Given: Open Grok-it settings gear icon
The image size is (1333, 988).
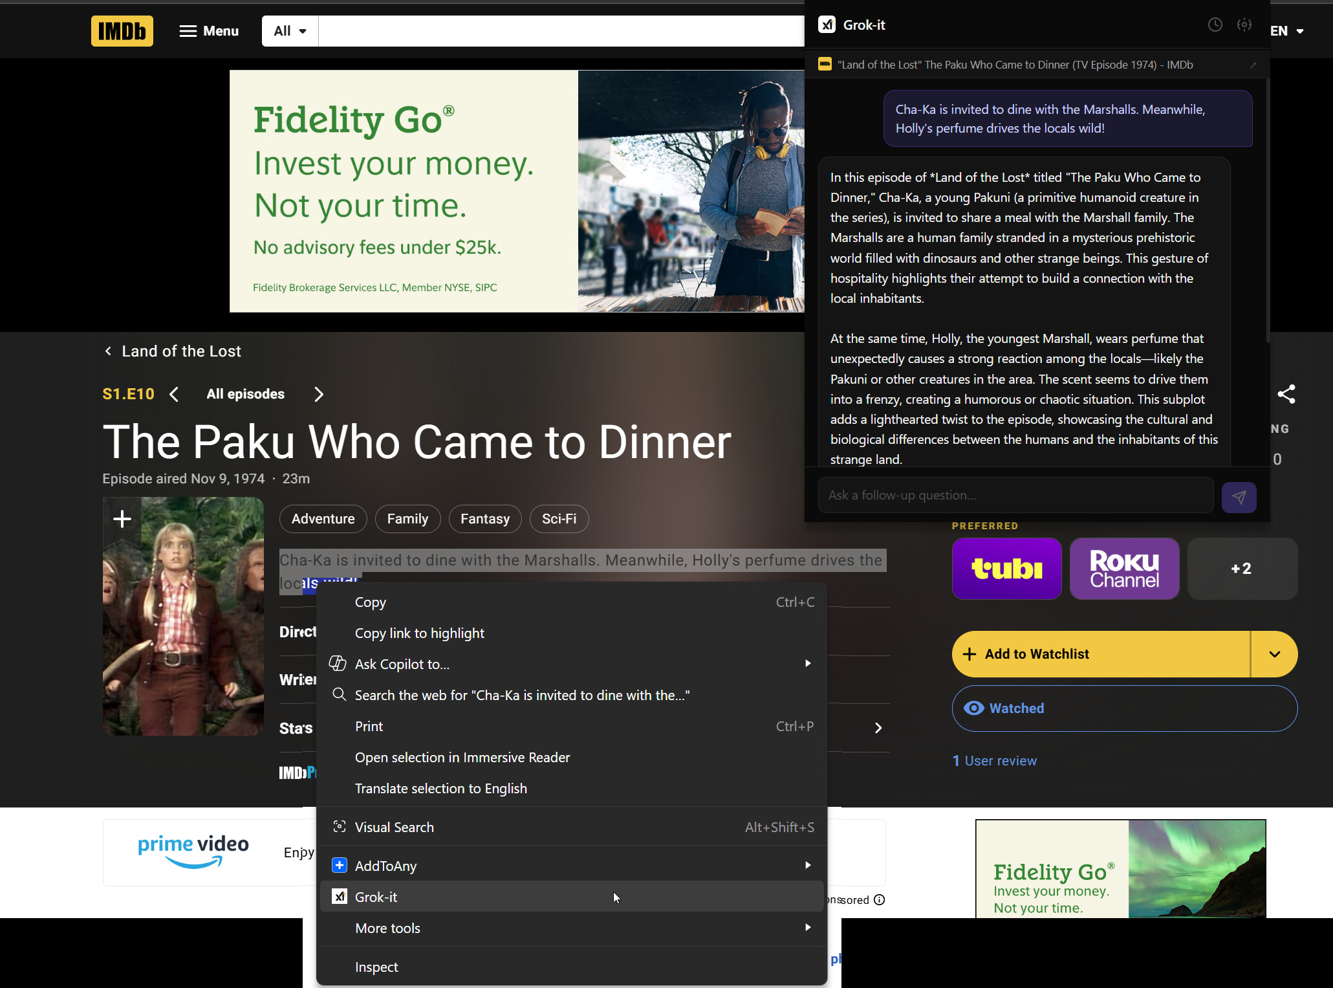Looking at the screenshot, I should point(1244,25).
